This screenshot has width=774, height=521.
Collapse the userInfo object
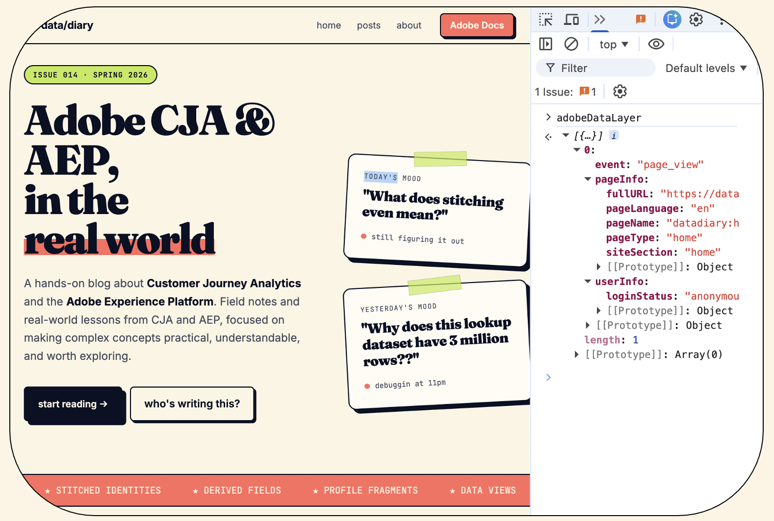[588, 282]
